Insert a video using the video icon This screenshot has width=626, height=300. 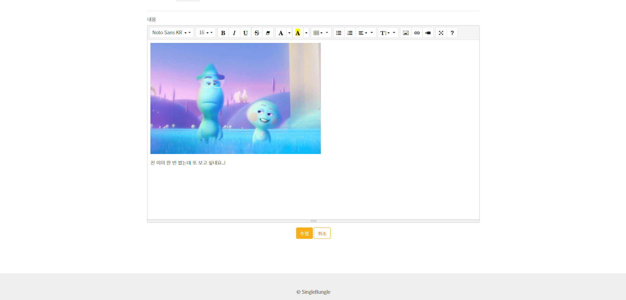(428, 33)
